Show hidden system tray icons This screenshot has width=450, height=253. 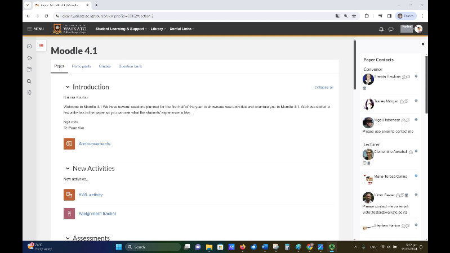pos(355,247)
